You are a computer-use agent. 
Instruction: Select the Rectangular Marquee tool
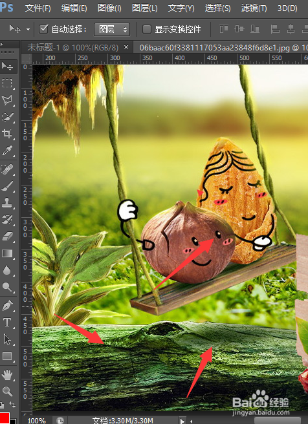pyautogui.click(x=7, y=83)
